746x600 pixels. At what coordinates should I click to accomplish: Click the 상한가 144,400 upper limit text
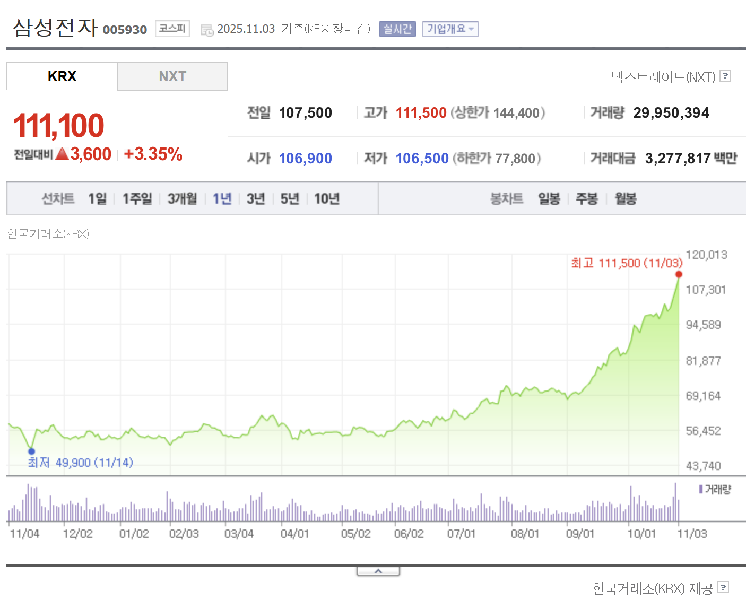click(498, 113)
